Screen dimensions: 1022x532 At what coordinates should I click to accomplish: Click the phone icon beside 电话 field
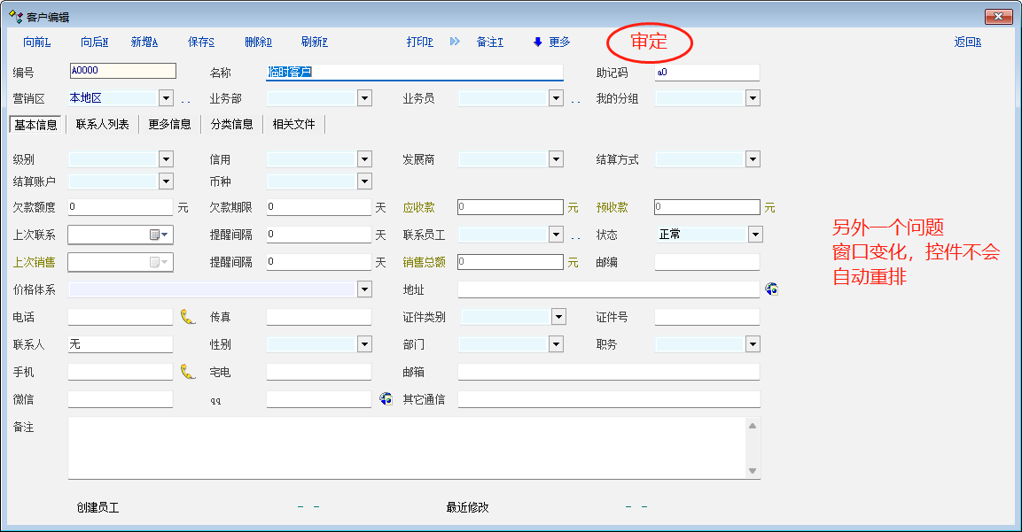point(187,317)
